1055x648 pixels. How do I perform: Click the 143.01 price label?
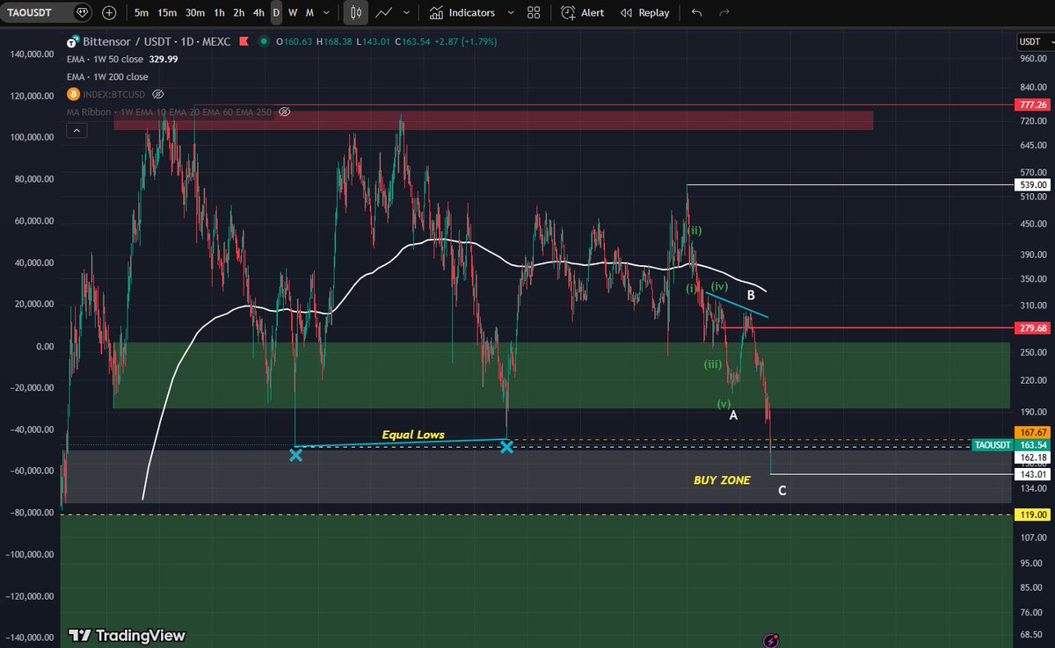[1031, 474]
